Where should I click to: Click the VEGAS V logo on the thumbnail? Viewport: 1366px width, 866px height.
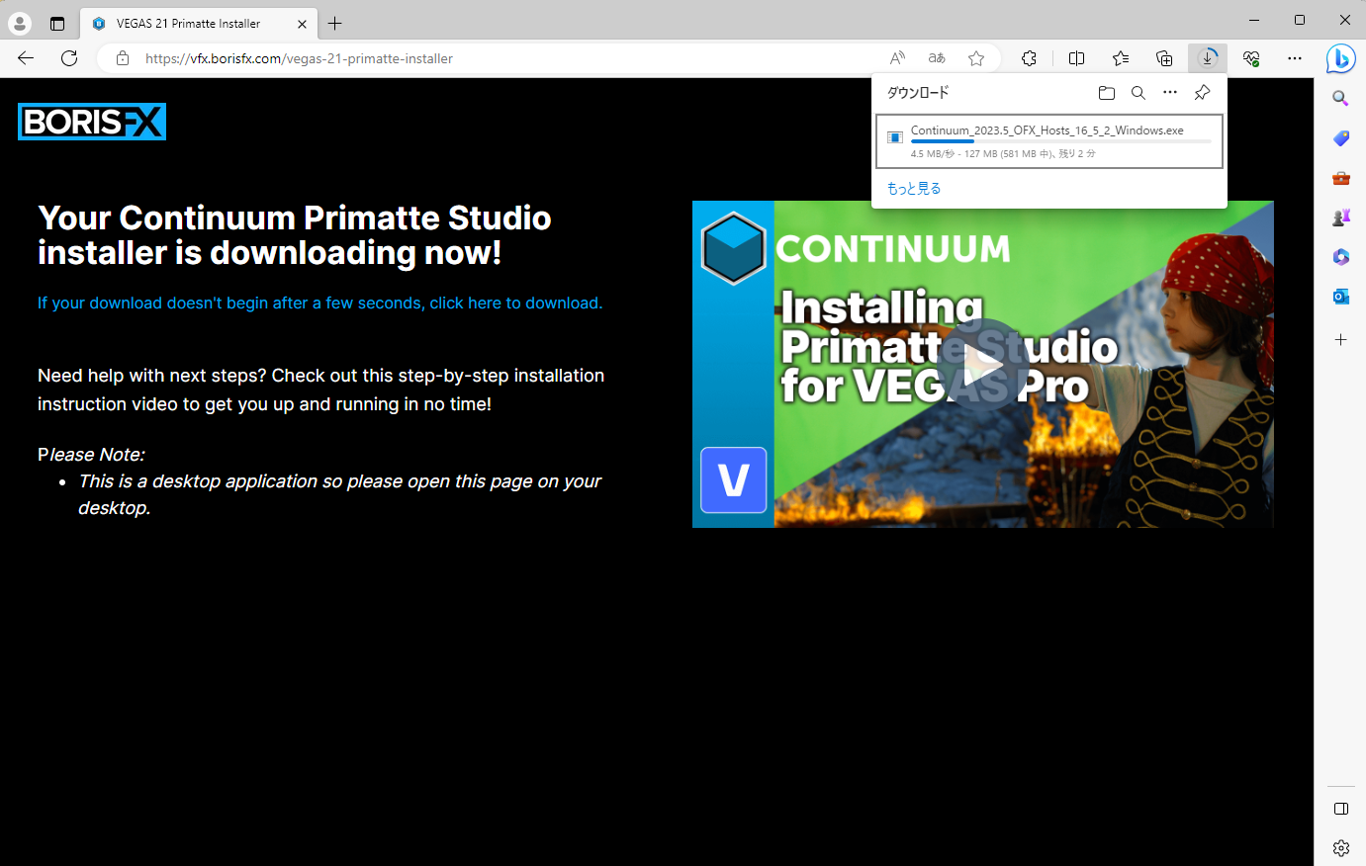point(734,480)
